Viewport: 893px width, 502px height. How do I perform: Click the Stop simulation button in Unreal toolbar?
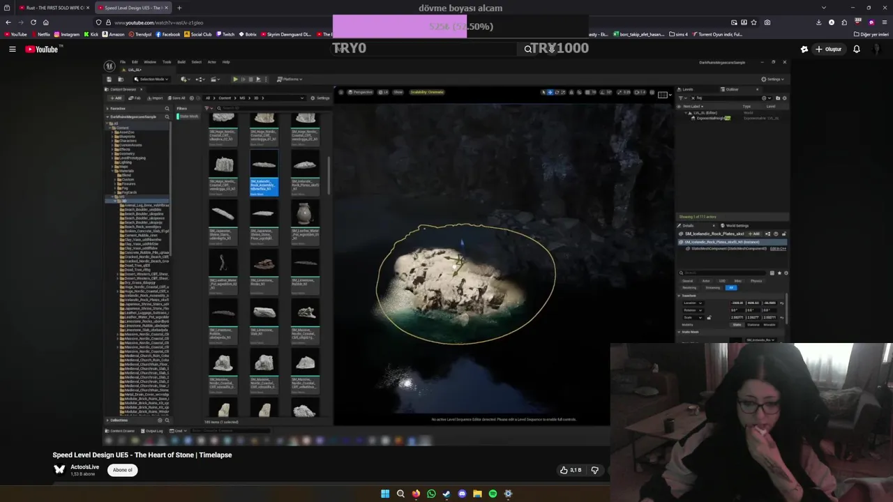click(250, 79)
